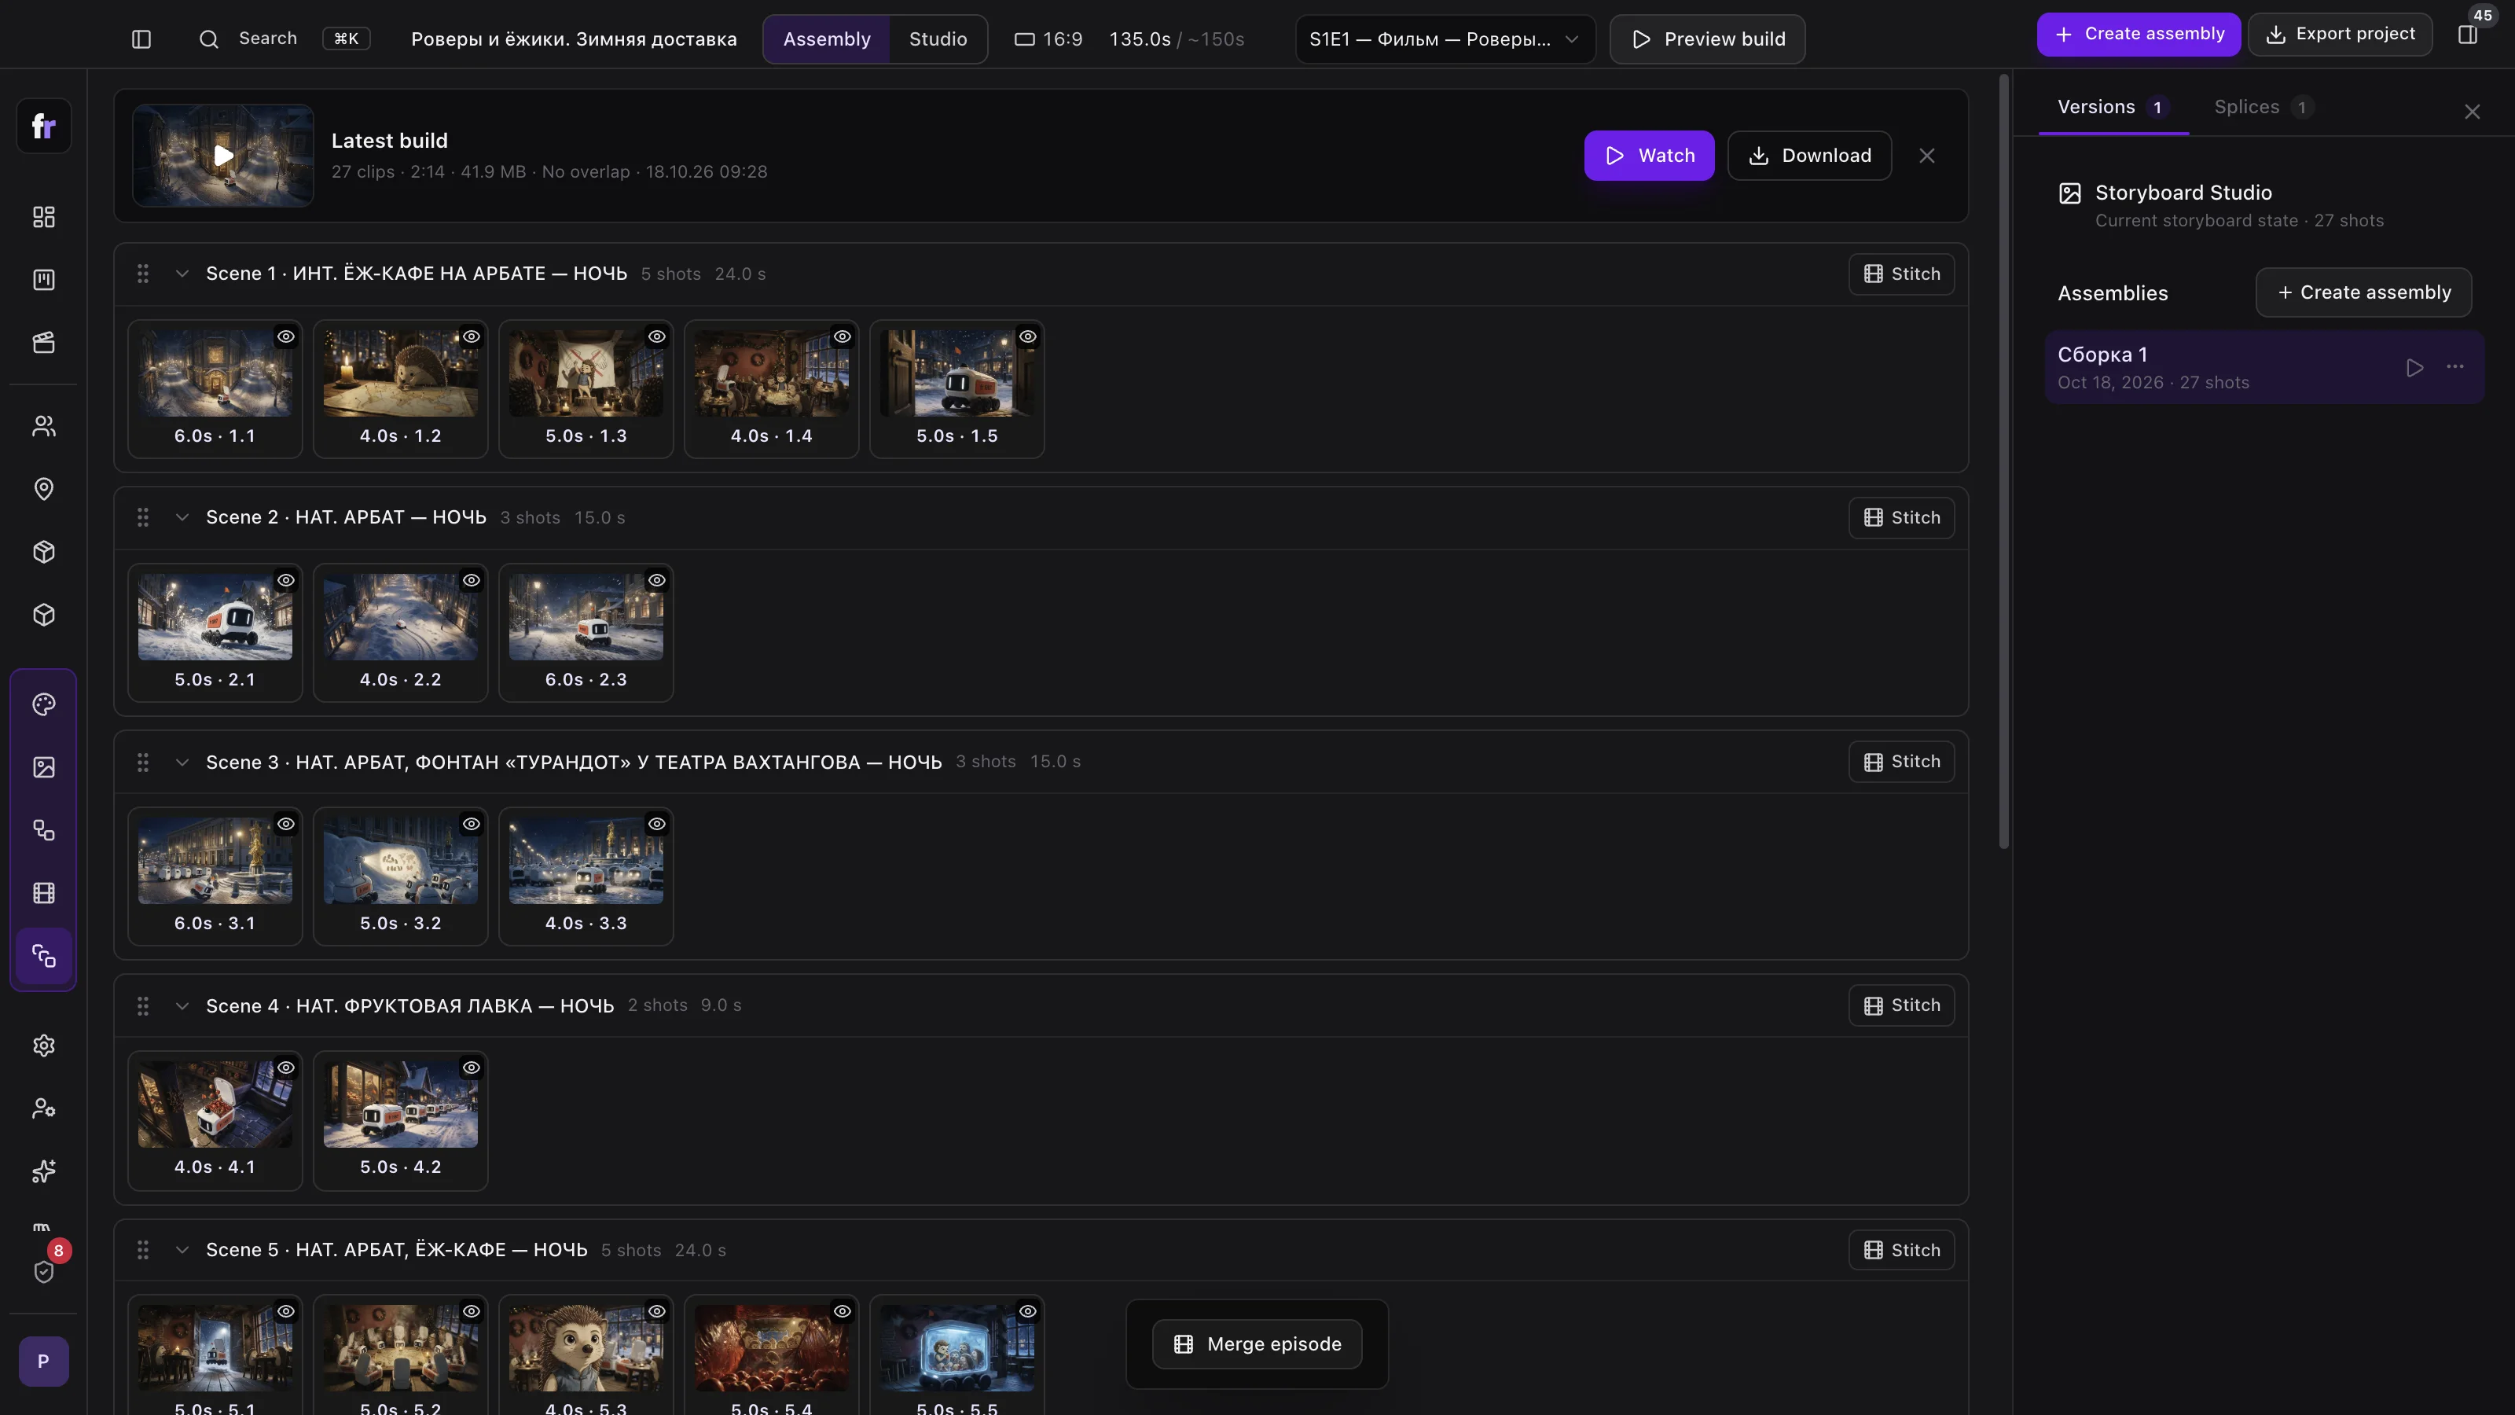The image size is (2515, 1415).
Task: Collapse Scene 5 with its chevron
Action: (x=182, y=1250)
